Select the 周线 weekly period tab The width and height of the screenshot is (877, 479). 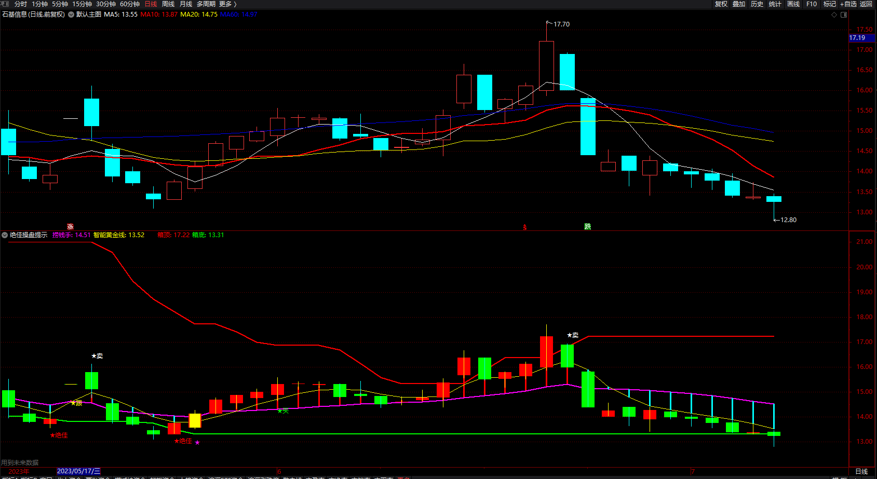[x=168, y=4]
